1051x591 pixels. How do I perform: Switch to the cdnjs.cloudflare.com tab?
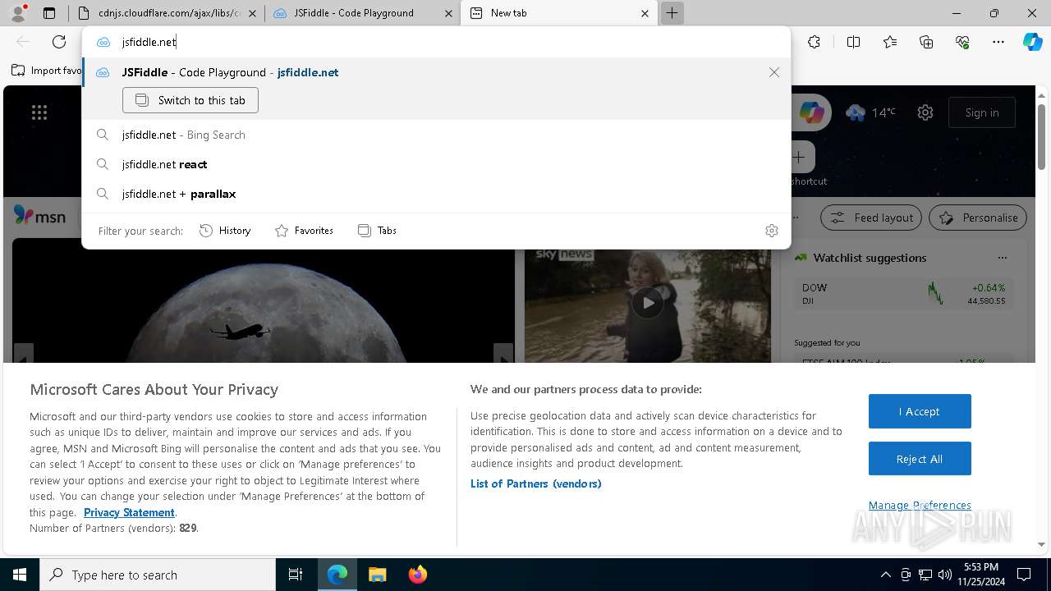168,13
